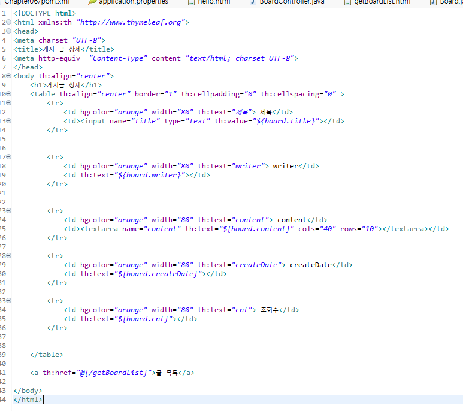
Task: Click cols="40" attribute in textarea
Action: (317, 229)
